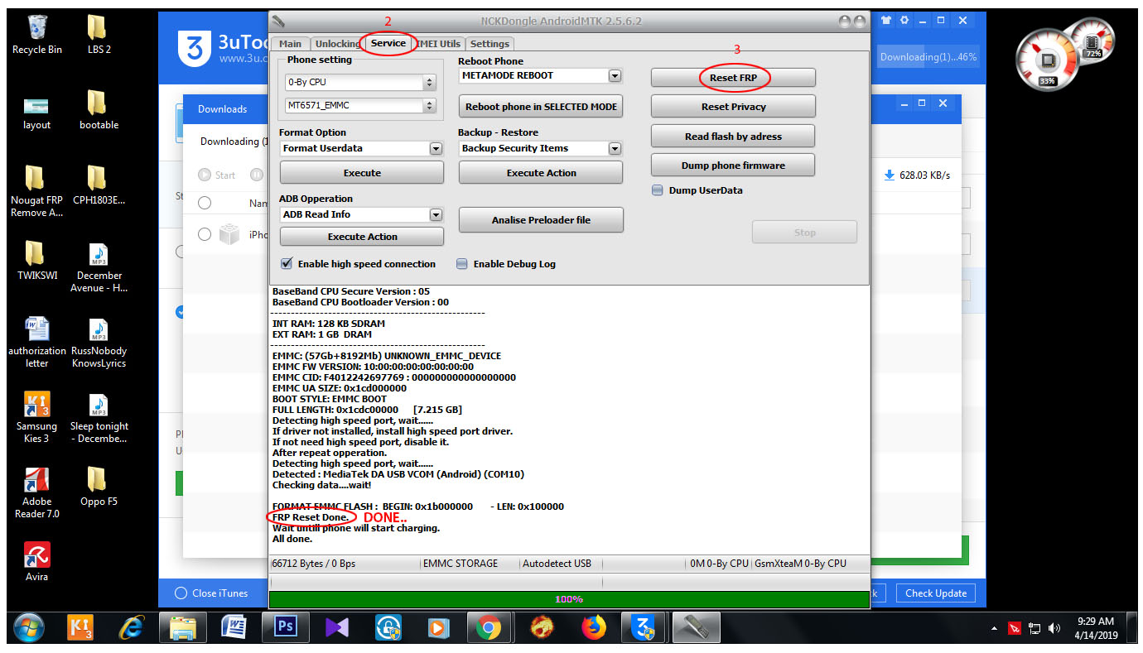Viewport: 1143px width, 653px height.
Task: Open the Windows Start menu
Action: 30,629
